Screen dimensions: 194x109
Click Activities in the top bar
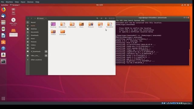click(x=5, y=5)
